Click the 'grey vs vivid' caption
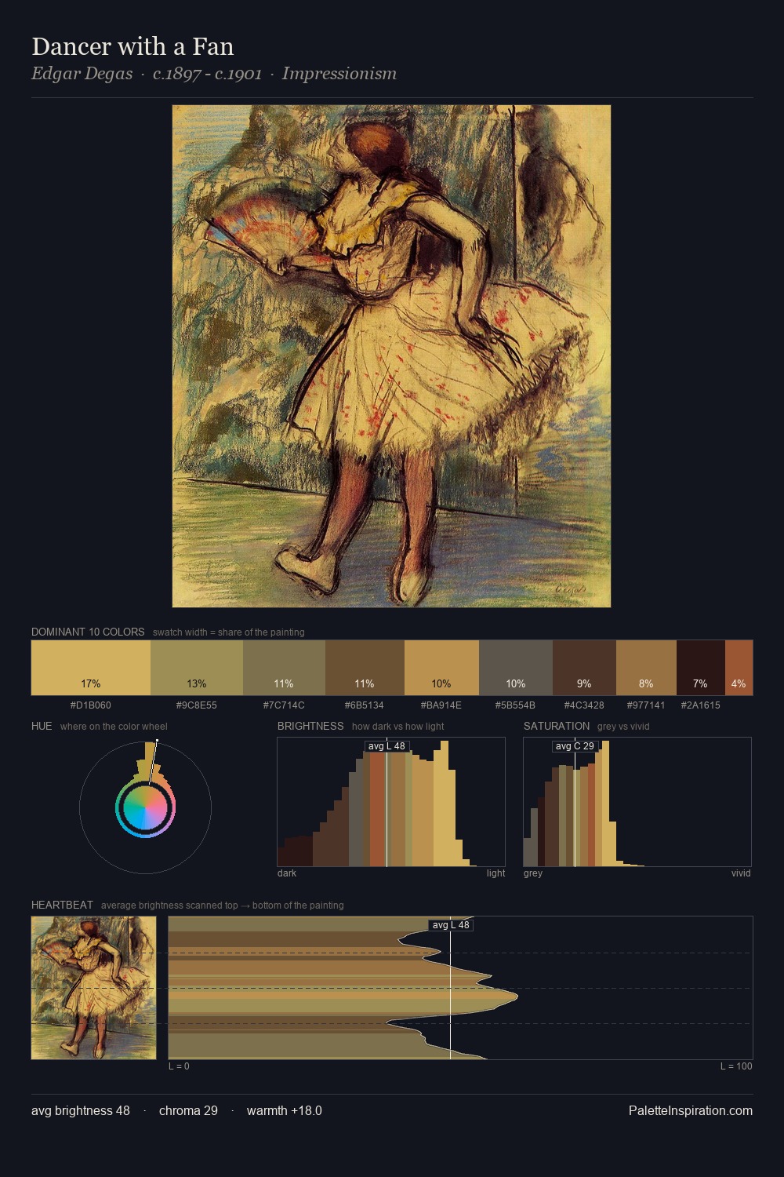Screen dimensions: 784x1177 [x=623, y=727]
